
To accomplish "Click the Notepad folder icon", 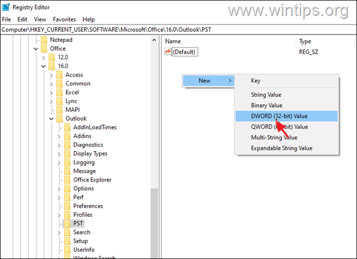I will (x=44, y=40).
